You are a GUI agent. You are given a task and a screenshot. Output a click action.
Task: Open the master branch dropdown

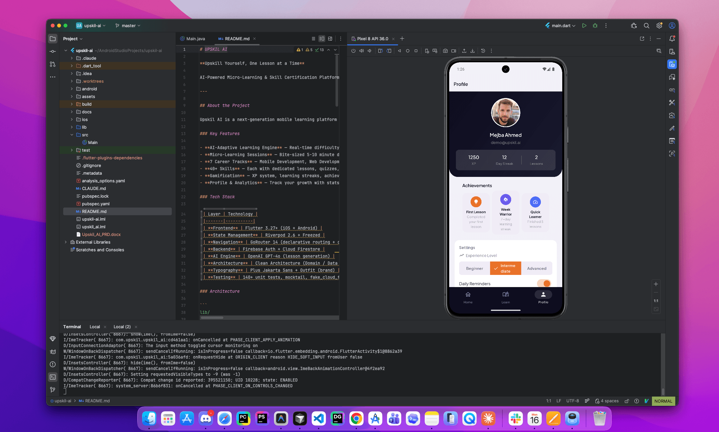127,26
